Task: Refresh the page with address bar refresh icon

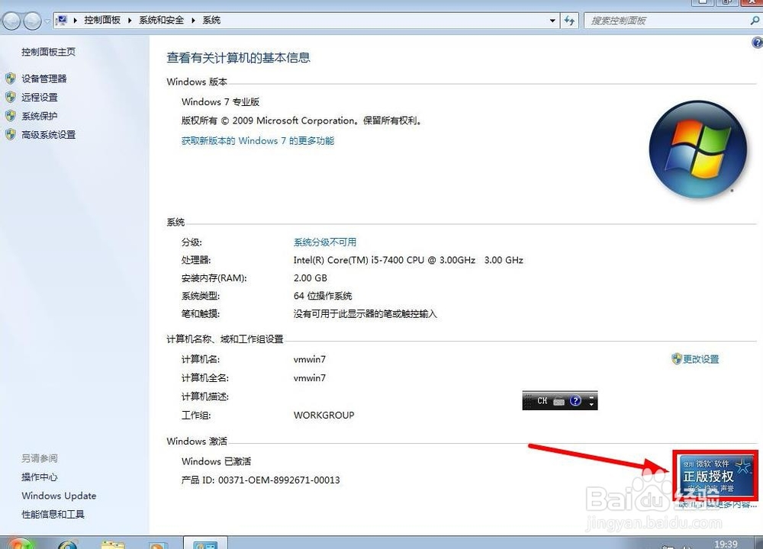Action: 569,21
